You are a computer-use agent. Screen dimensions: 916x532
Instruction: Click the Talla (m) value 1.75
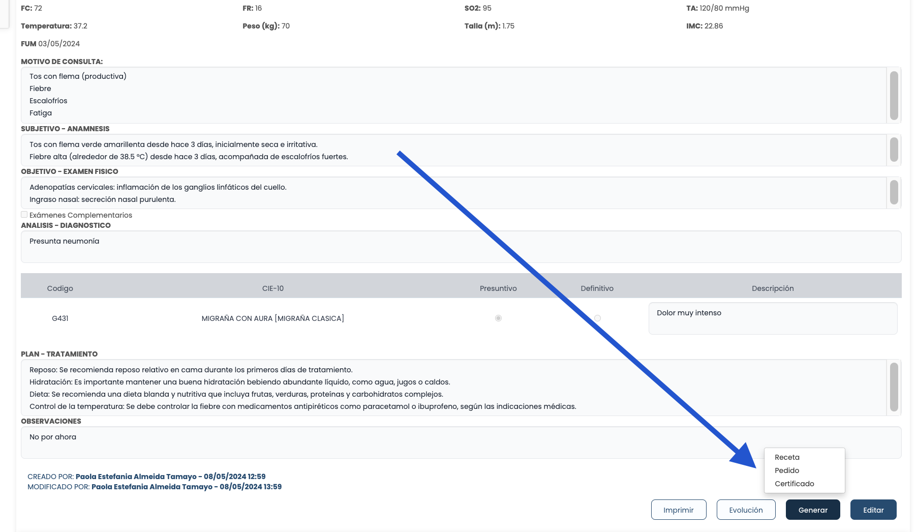tap(508, 26)
